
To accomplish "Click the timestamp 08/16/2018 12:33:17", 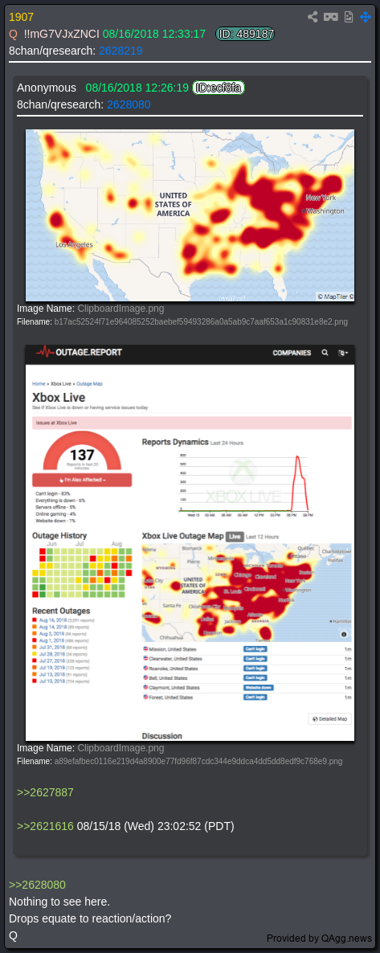I will click(153, 34).
